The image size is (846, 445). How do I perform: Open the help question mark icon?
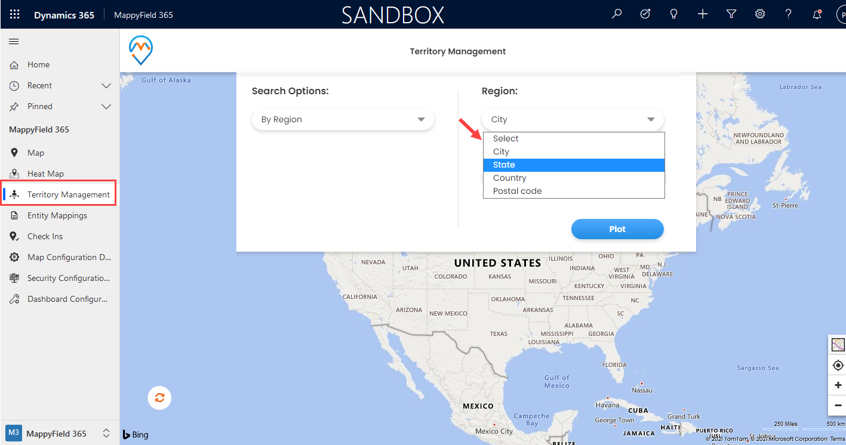point(789,14)
